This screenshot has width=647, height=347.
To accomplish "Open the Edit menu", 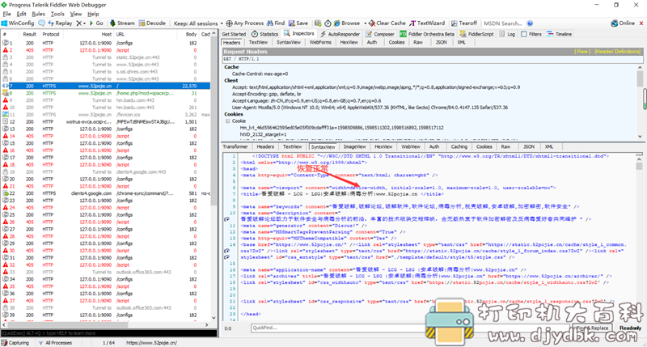I will click(22, 14).
